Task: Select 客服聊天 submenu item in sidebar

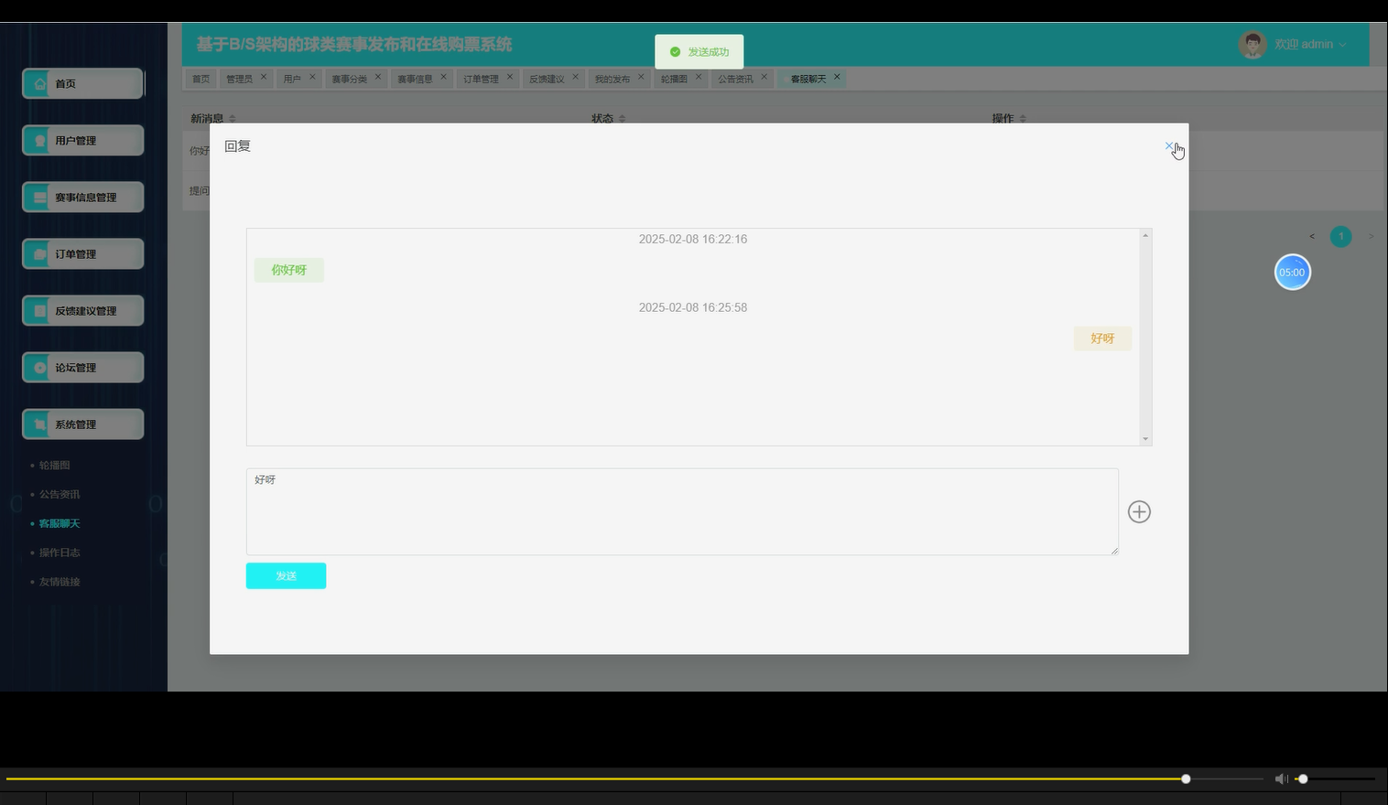Action: click(x=60, y=523)
